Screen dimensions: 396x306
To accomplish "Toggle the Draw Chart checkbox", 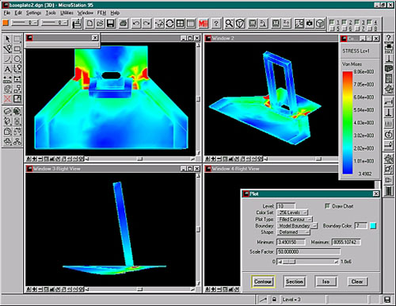I will tap(327, 206).
